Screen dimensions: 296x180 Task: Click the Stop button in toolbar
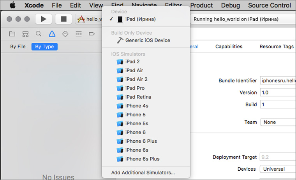pos(63,19)
